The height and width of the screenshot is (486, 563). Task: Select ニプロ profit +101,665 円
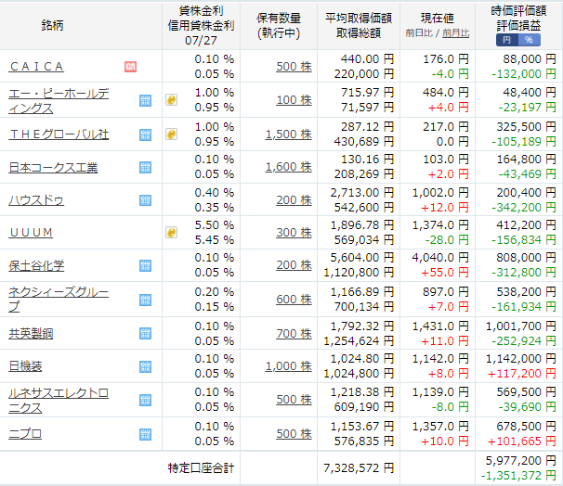click(521, 441)
